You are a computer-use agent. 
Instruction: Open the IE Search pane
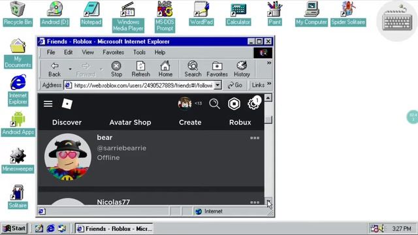pos(193,69)
